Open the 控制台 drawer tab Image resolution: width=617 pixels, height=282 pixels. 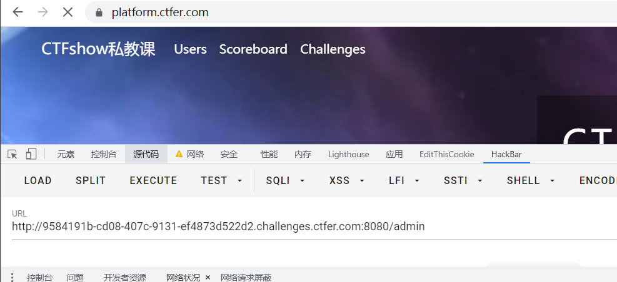click(x=39, y=277)
